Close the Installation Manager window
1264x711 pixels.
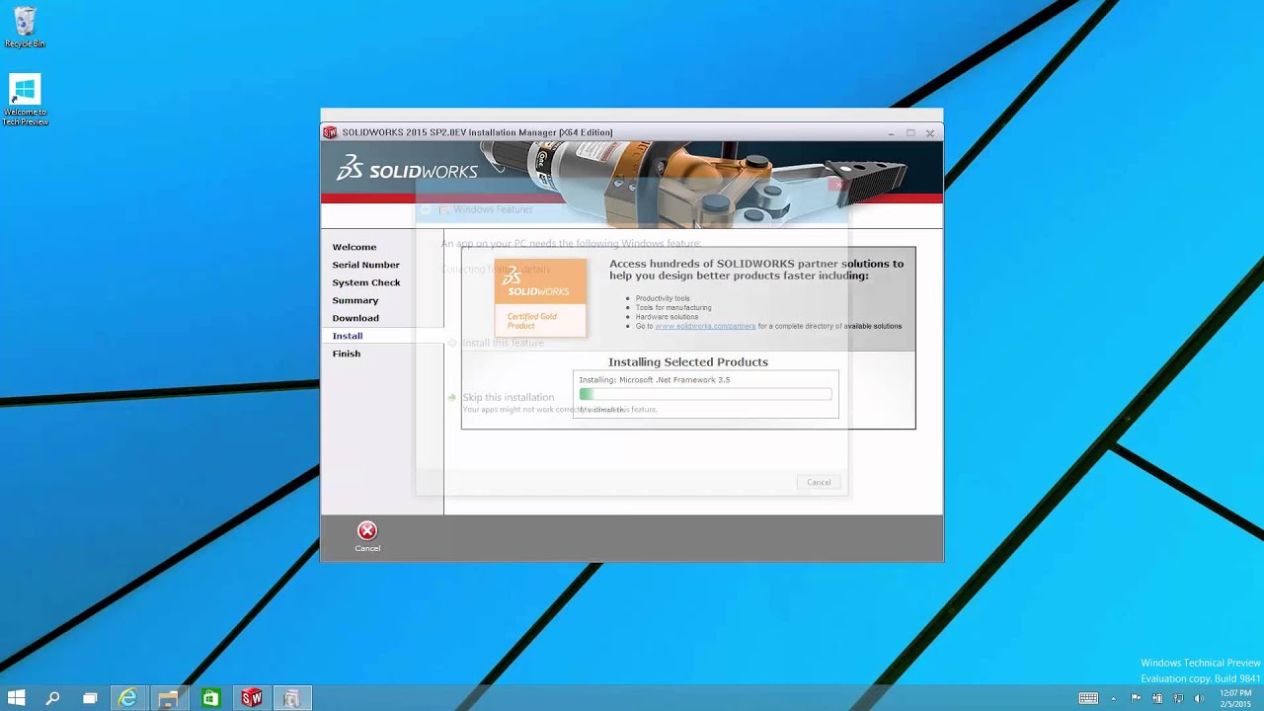pos(930,132)
